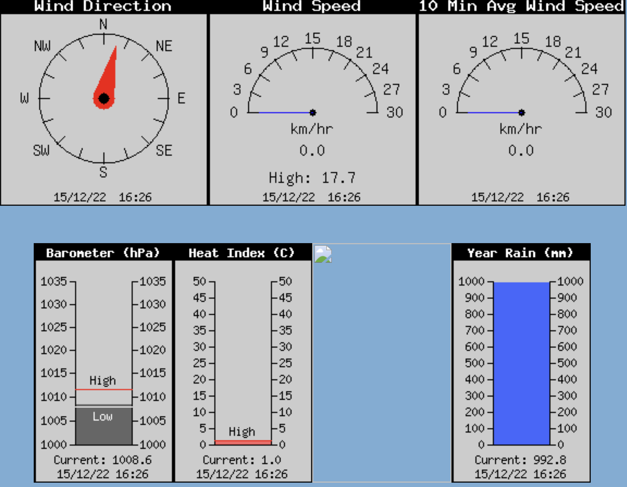Click the 15 mark on Wind Speed gauge

point(312,38)
